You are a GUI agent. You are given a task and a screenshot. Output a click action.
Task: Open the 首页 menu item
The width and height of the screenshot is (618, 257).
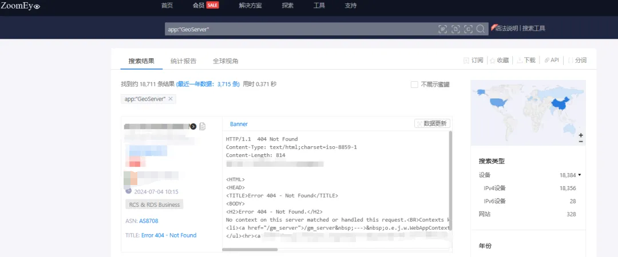[x=167, y=6]
